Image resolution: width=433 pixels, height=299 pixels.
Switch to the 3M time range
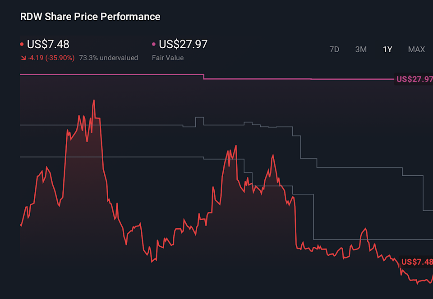(x=361, y=50)
